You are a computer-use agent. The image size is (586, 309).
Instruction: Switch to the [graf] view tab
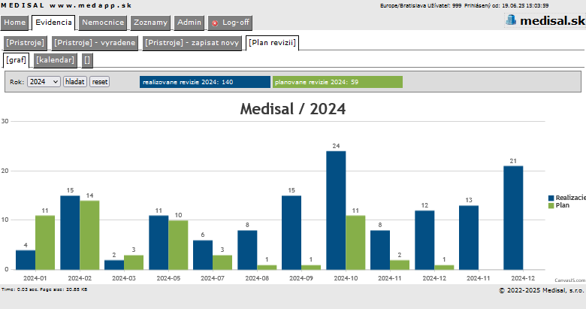pos(16,60)
